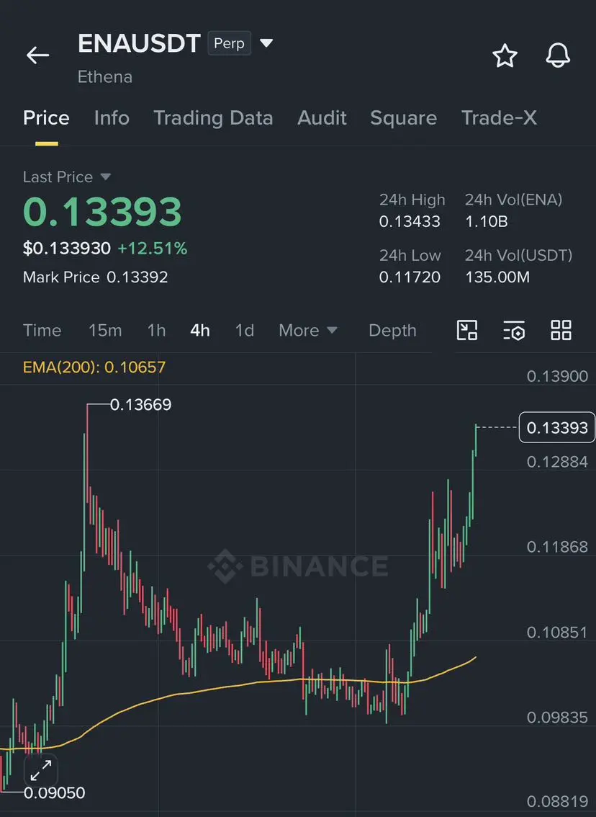This screenshot has width=596, height=817.
Task: Go to the Audit tab
Action: (322, 118)
